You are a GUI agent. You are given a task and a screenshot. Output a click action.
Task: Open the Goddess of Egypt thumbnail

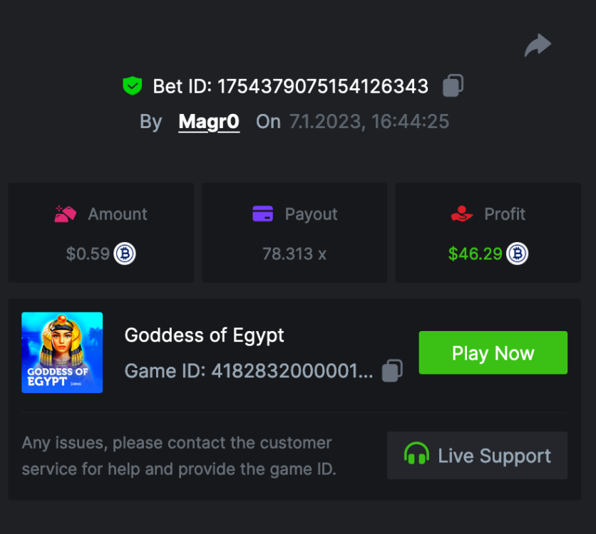pyautogui.click(x=62, y=352)
